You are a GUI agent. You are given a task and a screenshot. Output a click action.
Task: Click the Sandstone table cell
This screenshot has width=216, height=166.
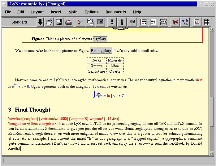(97, 71)
